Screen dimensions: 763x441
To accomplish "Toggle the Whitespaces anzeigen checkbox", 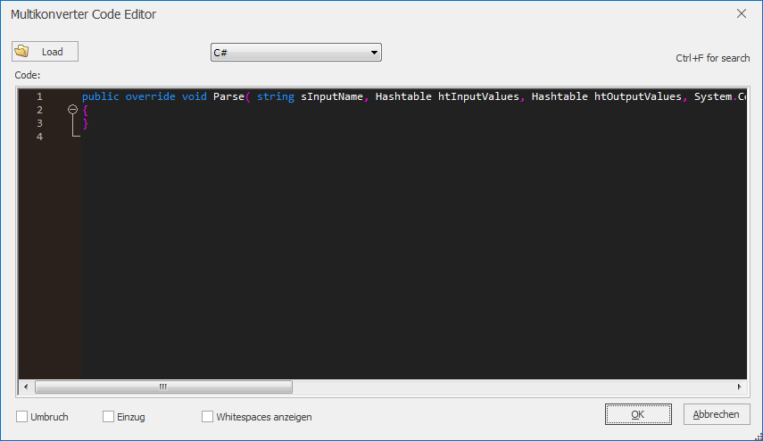I will point(207,417).
